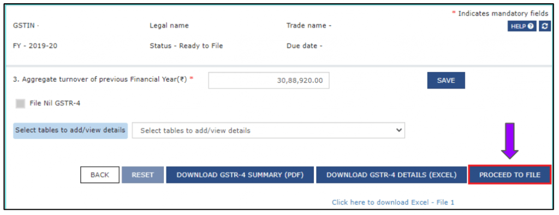Click the Legal name label
Viewport: 559px width, 215px height.
[169, 26]
